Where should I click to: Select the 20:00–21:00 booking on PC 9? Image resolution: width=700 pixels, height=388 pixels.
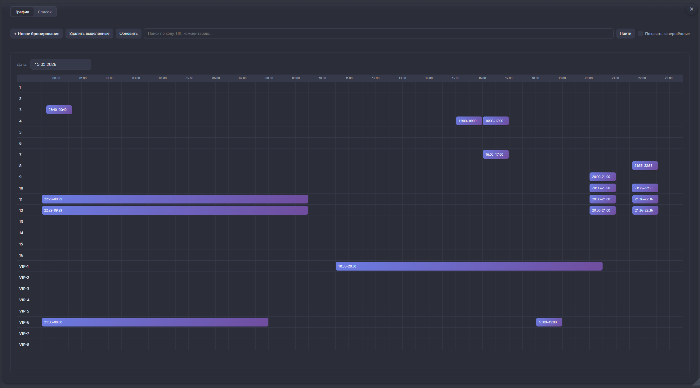click(602, 177)
